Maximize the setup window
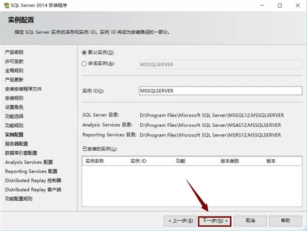The height and width of the screenshot is (231, 307). 280,6
